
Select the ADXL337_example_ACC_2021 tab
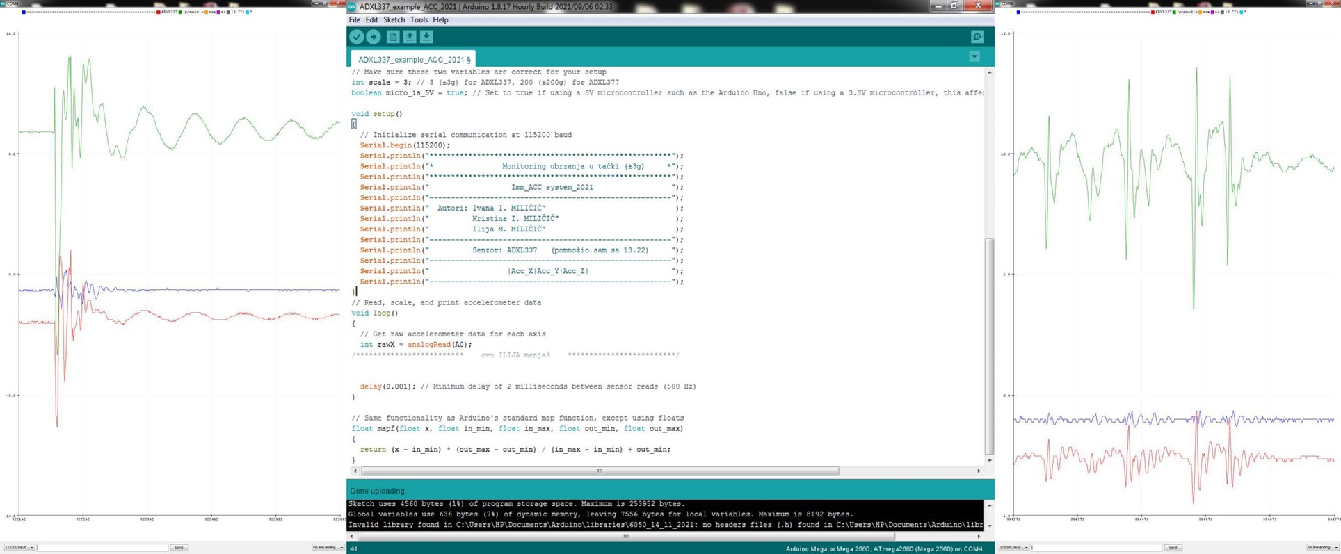click(413, 60)
